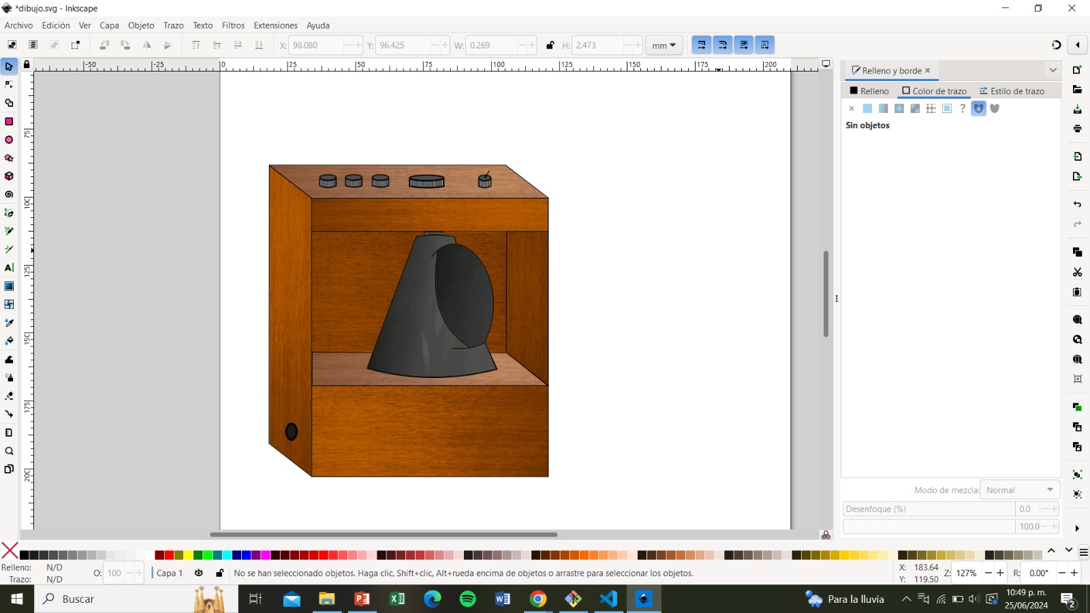Screen dimensions: 1090x613
Task: Expand the commands bar overflow arrow
Action: coord(1077,529)
